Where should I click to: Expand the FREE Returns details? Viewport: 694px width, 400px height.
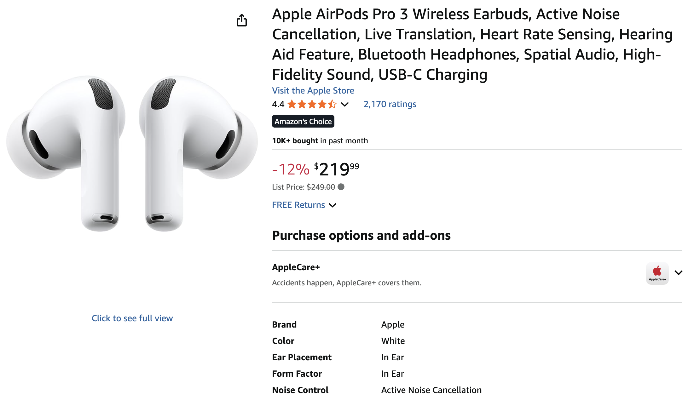(333, 205)
